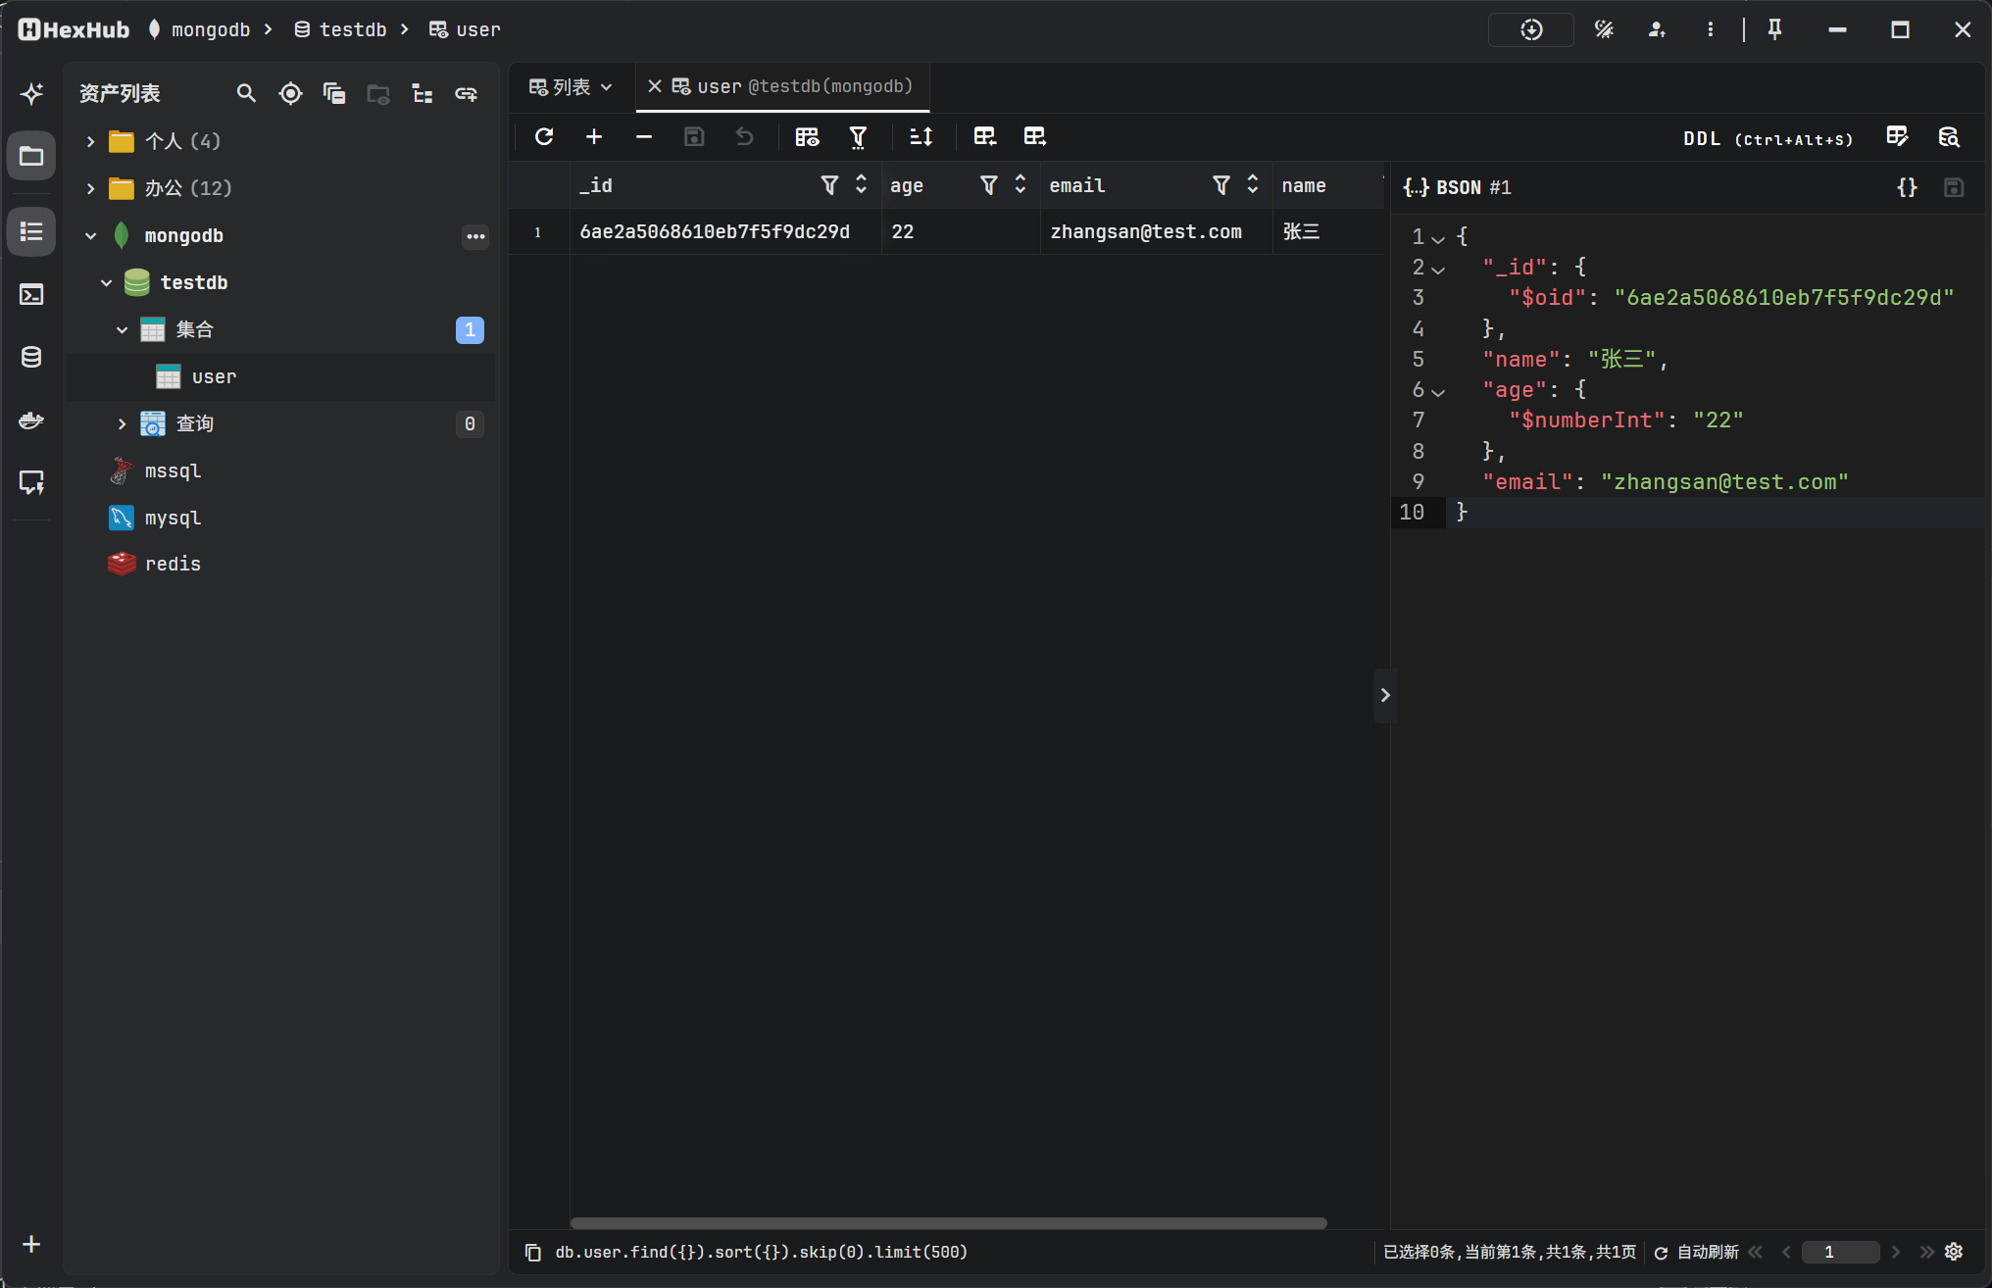This screenshot has height=1288, width=1992.
Task: Select the list view icon in sidebar
Action: [31, 231]
